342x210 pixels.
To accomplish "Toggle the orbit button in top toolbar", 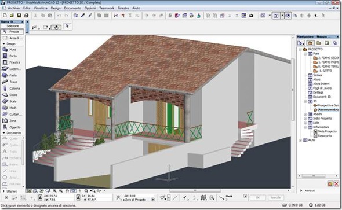I will 288,16.
